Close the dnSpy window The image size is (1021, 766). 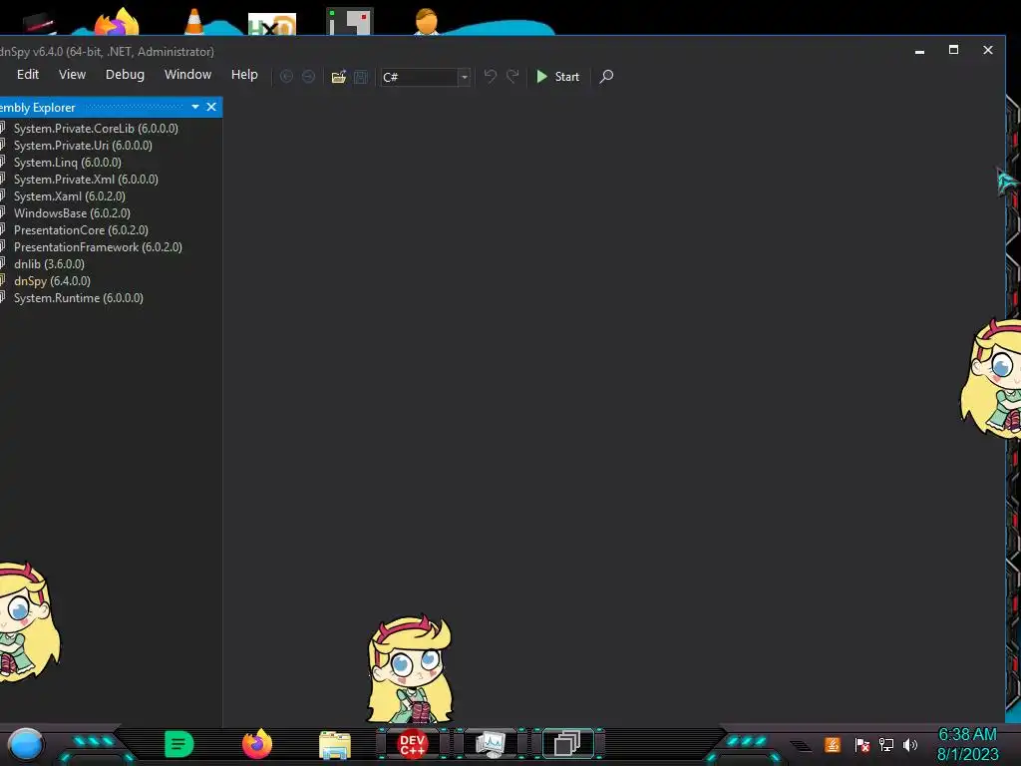[x=988, y=50]
